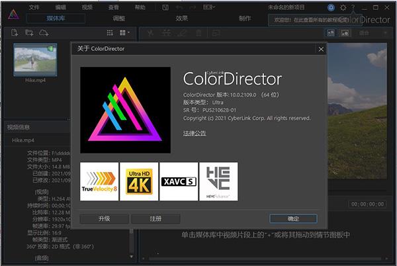Click the video info panel scrollbar down arrow
This screenshot has height=266, width=397.
point(132,257)
